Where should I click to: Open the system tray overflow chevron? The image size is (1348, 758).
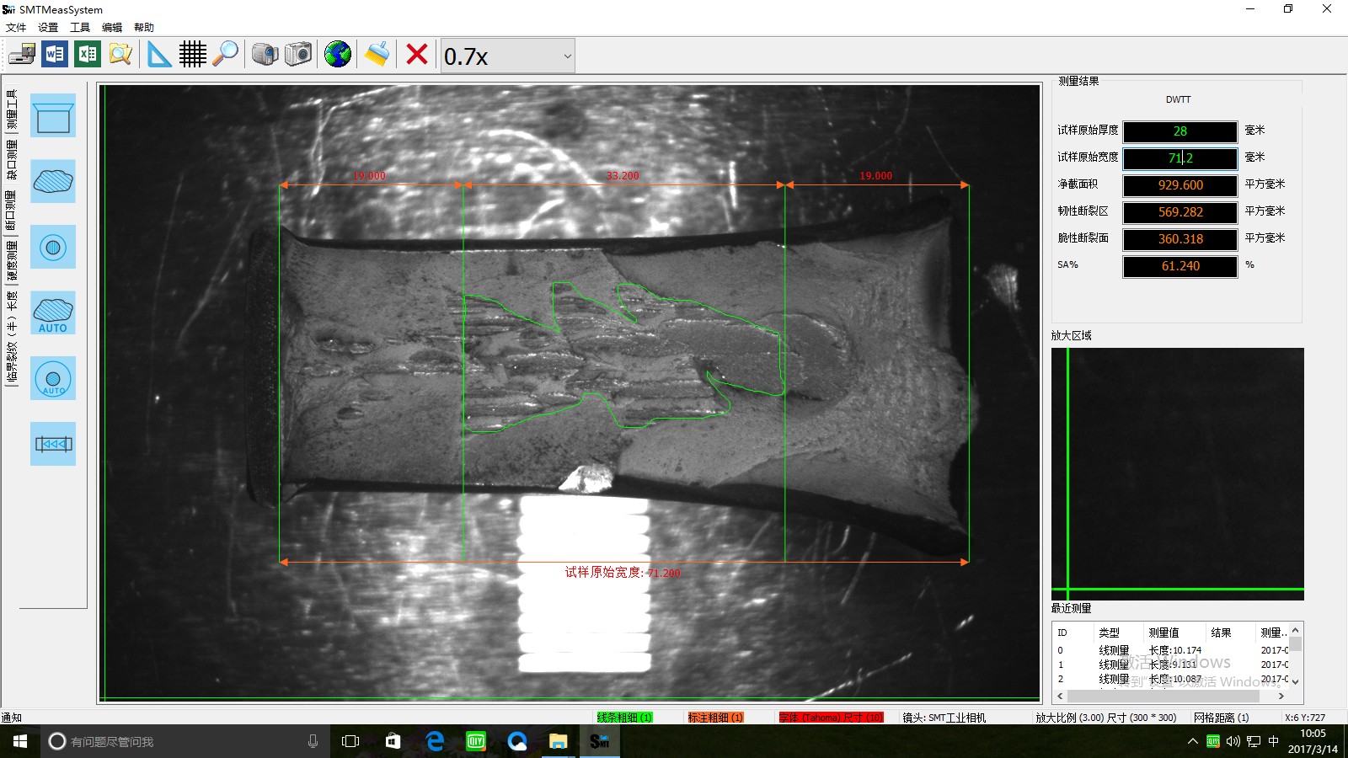click(x=1192, y=741)
